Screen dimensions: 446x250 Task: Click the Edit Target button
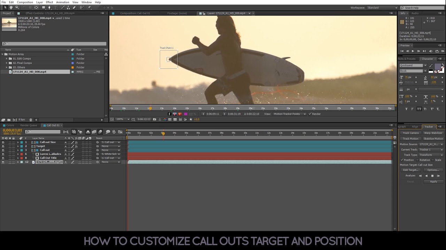[410, 170]
